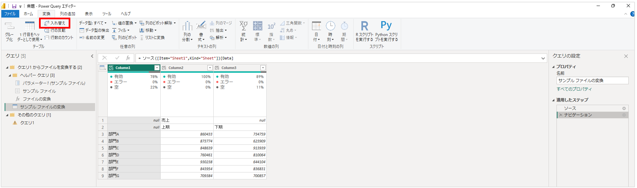This screenshot has width=637, height=188.
Task: Open the 解析 (Parse) dropdown
Action: [x=218, y=38]
